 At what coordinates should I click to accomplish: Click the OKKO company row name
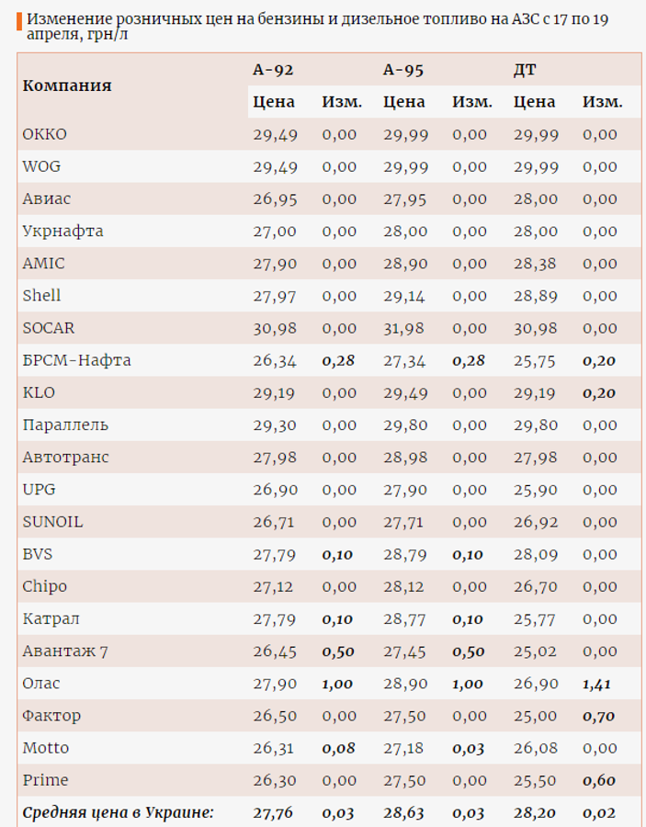click(45, 134)
